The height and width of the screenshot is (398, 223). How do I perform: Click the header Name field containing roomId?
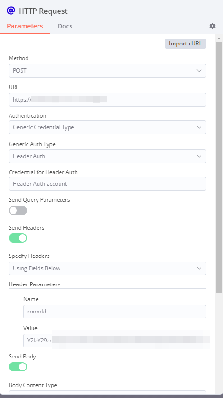click(x=114, y=312)
